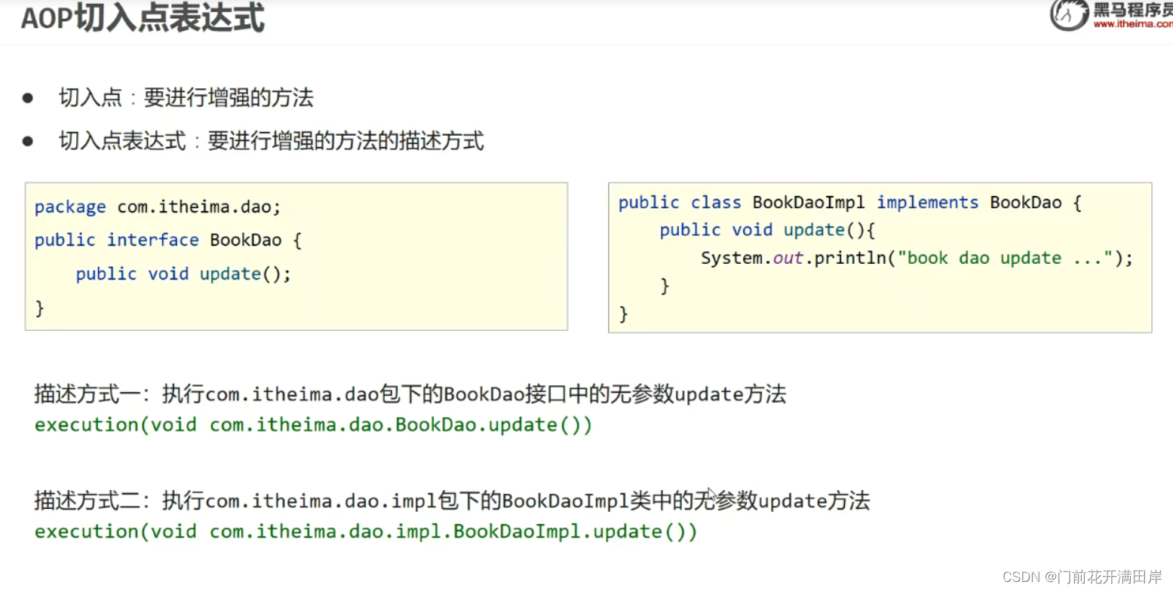Click the bullet line "切入点表达式：要进行增强的方法的描述方式"
This screenshot has width=1173, height=591.
[x=272, y=141]
